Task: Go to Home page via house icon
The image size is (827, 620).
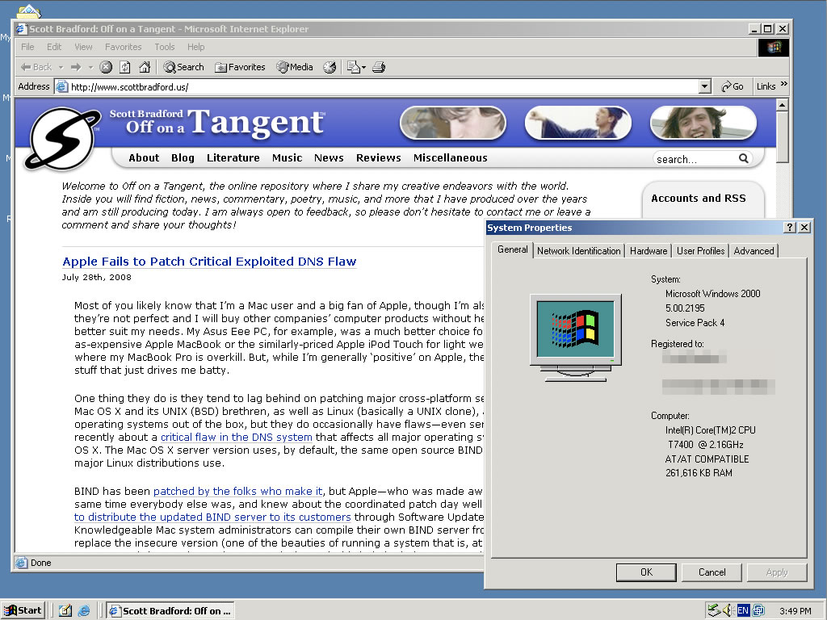Action: (x=145, y=67)
